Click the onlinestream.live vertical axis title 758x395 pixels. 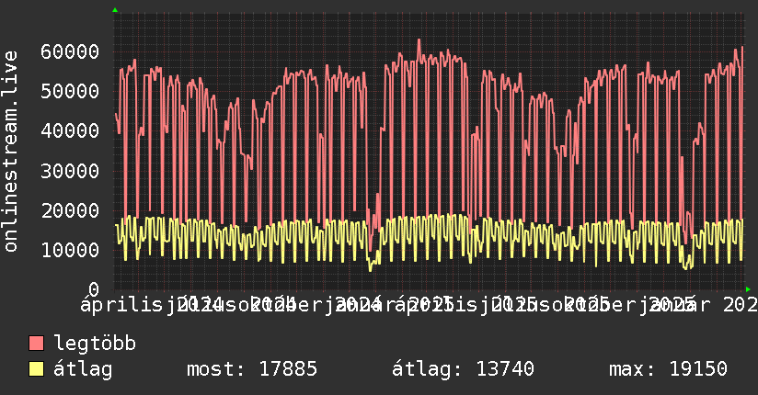(11, 152)
